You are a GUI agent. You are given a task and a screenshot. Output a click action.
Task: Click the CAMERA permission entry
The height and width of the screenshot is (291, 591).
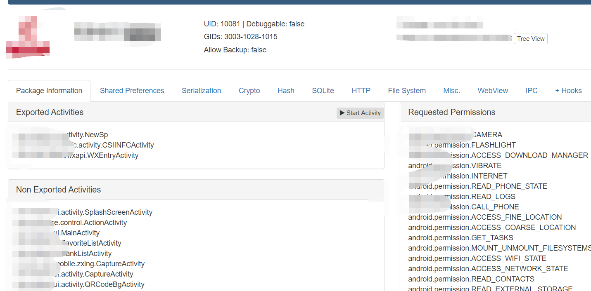pyautogui.click(x=455, y=135)
